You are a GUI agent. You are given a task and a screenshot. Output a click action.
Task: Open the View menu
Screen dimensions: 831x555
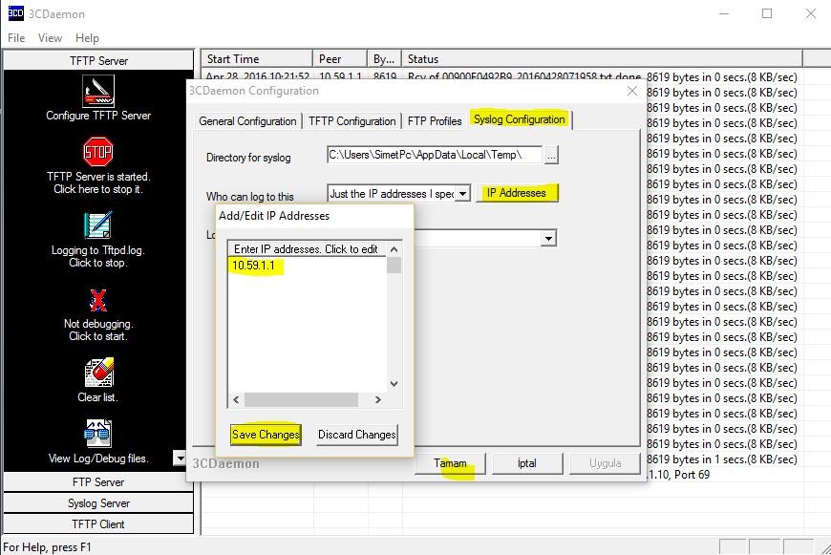tap(50, 38)
